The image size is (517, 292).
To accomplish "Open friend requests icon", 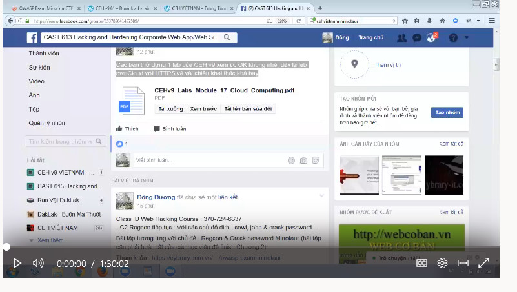I will pyautogui.click(x=401, y=38).
